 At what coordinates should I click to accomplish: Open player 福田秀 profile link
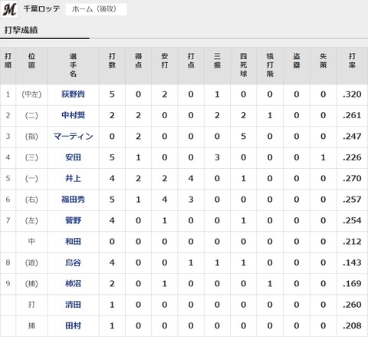click(x=73, y=199)
